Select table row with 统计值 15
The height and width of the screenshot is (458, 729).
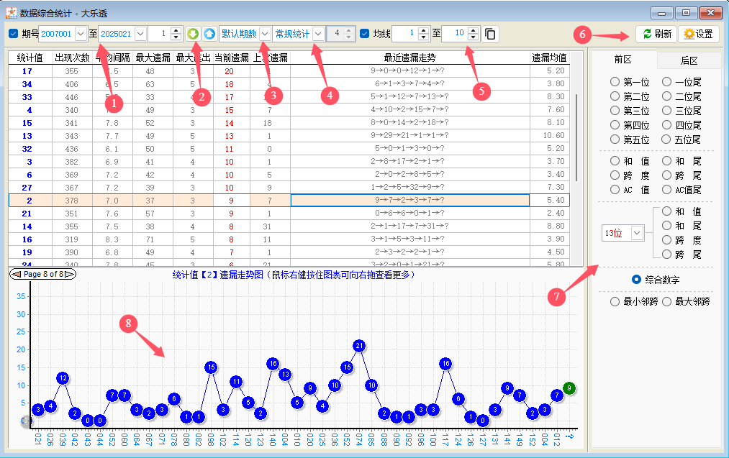click(x=289, y=123)
